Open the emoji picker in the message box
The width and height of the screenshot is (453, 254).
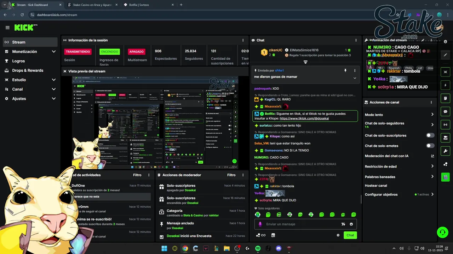click(x=351, y=224)
